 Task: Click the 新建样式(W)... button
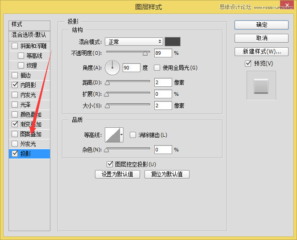261,52
